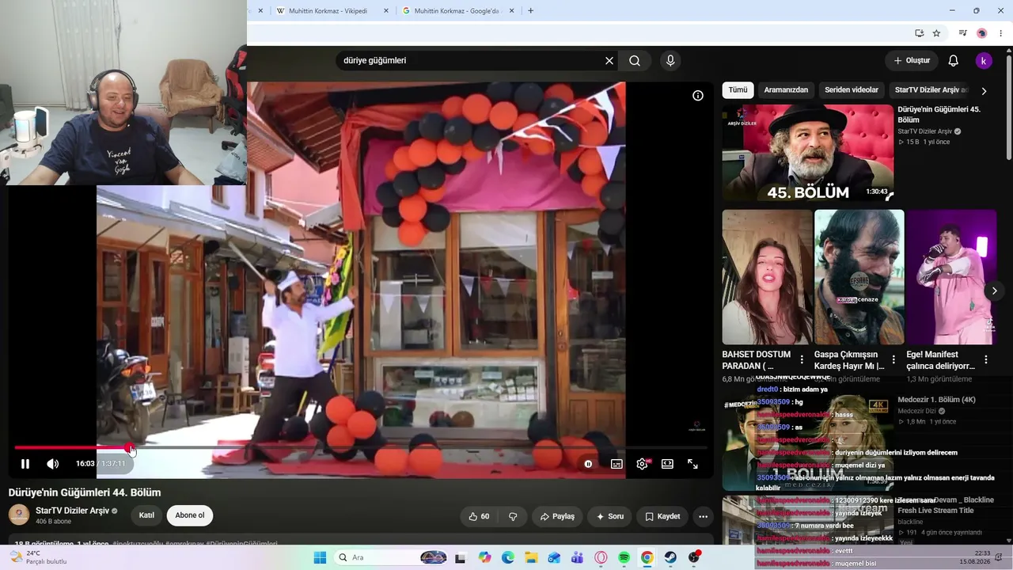Open the Gaspa Çıkmışsın short thumbnail
The image size is (1013, 570).
tap(859, 277)
